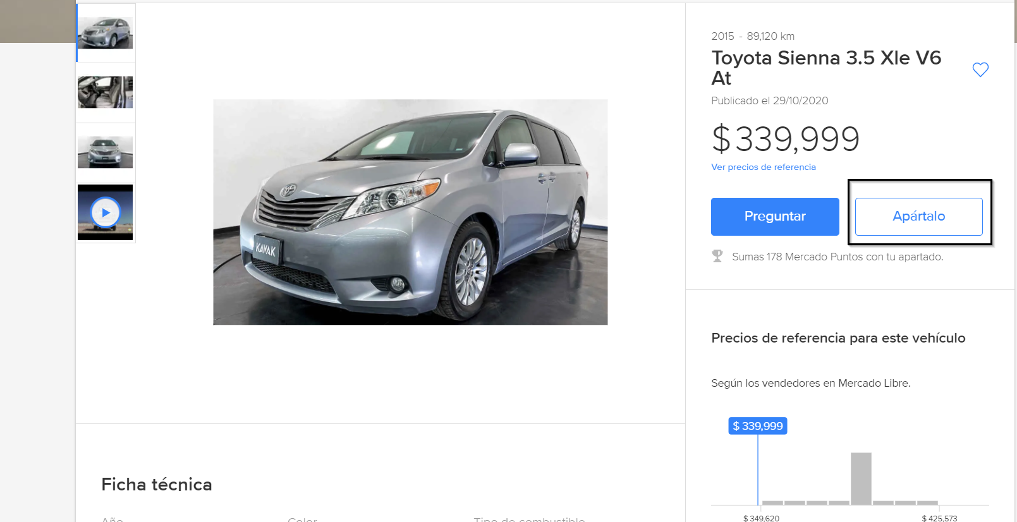
Task: Click the main Toyota Sienna photo
Action: [x=410, y=212]
